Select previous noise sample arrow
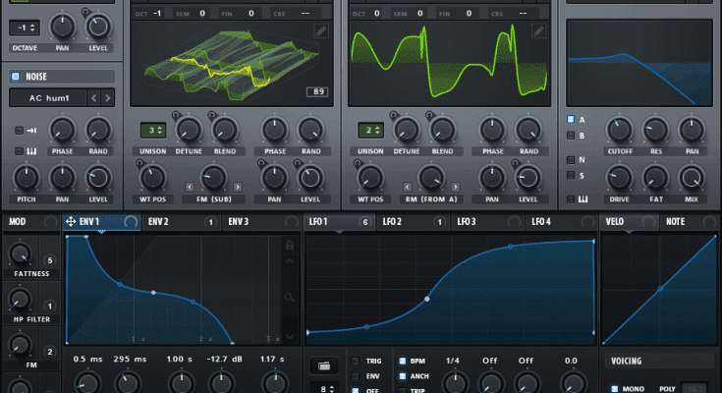The height and width of the screenshot is (393, 722). 93,98
